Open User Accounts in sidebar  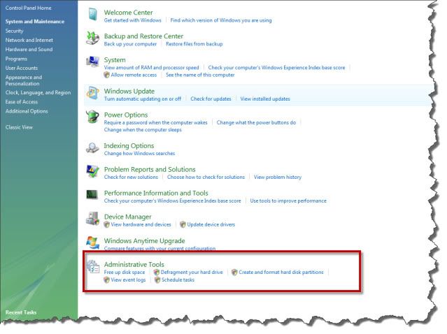click(22, 68)
